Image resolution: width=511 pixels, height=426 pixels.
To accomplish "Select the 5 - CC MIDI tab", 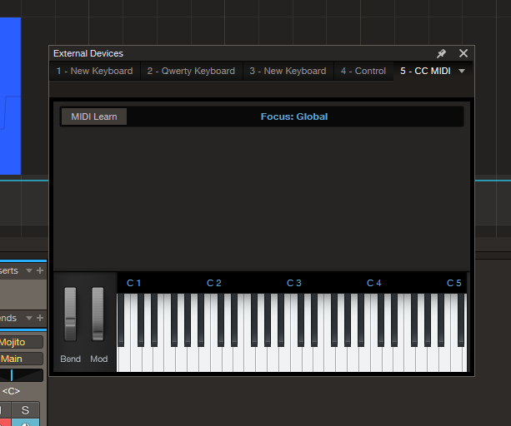I will click(x=425, y=71).
